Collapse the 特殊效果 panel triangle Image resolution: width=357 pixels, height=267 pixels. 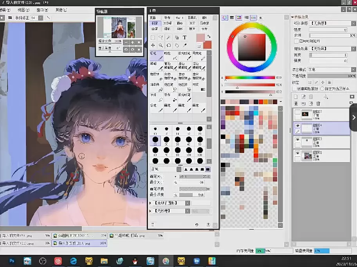click(x=292, y=17)
